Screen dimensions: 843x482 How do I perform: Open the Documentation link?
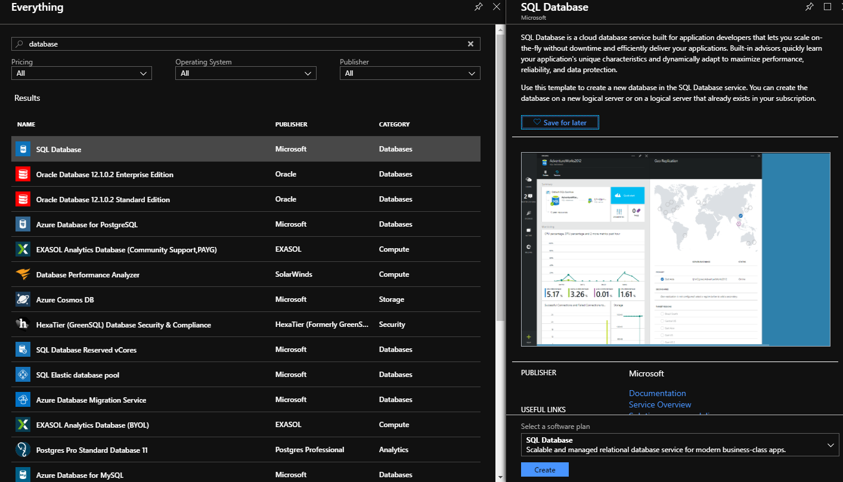[x=658, y=393]
